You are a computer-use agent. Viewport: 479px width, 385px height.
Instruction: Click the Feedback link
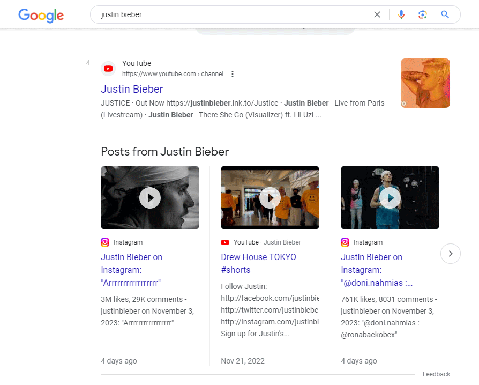coord(436,374)
